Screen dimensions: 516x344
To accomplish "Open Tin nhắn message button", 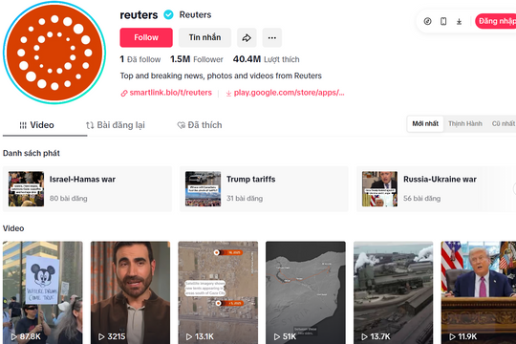I will click(x=204, y=37).
